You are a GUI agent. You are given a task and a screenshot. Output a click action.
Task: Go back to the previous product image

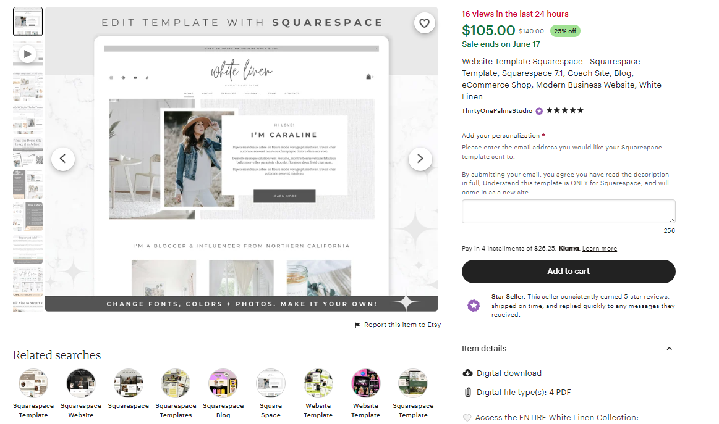pyautogui.click(x=63, y=159)
